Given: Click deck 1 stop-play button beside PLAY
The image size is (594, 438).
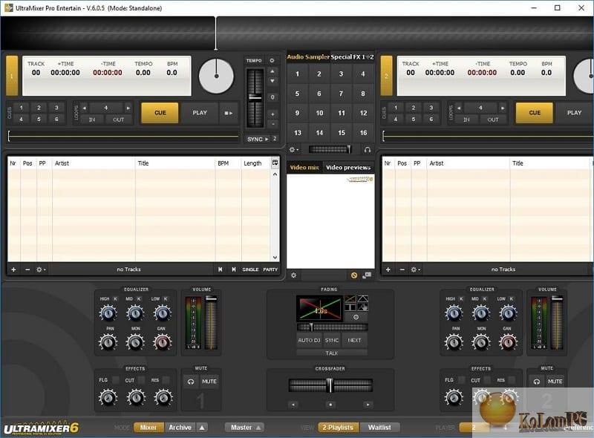Looking at the screenshot, I should (x=229, y=113).
